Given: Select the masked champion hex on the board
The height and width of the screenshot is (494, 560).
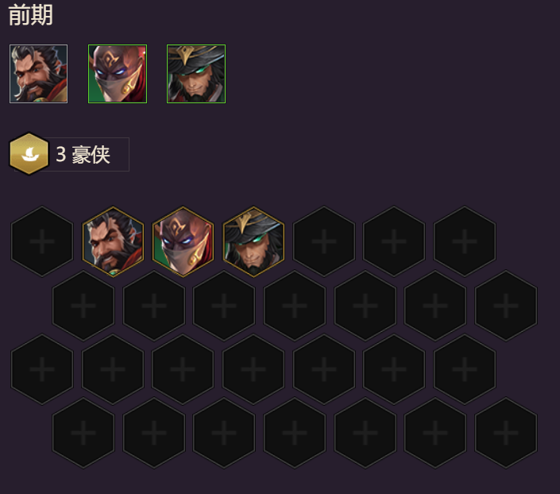Looking at the screenshot, I should (x=183, y=241).
